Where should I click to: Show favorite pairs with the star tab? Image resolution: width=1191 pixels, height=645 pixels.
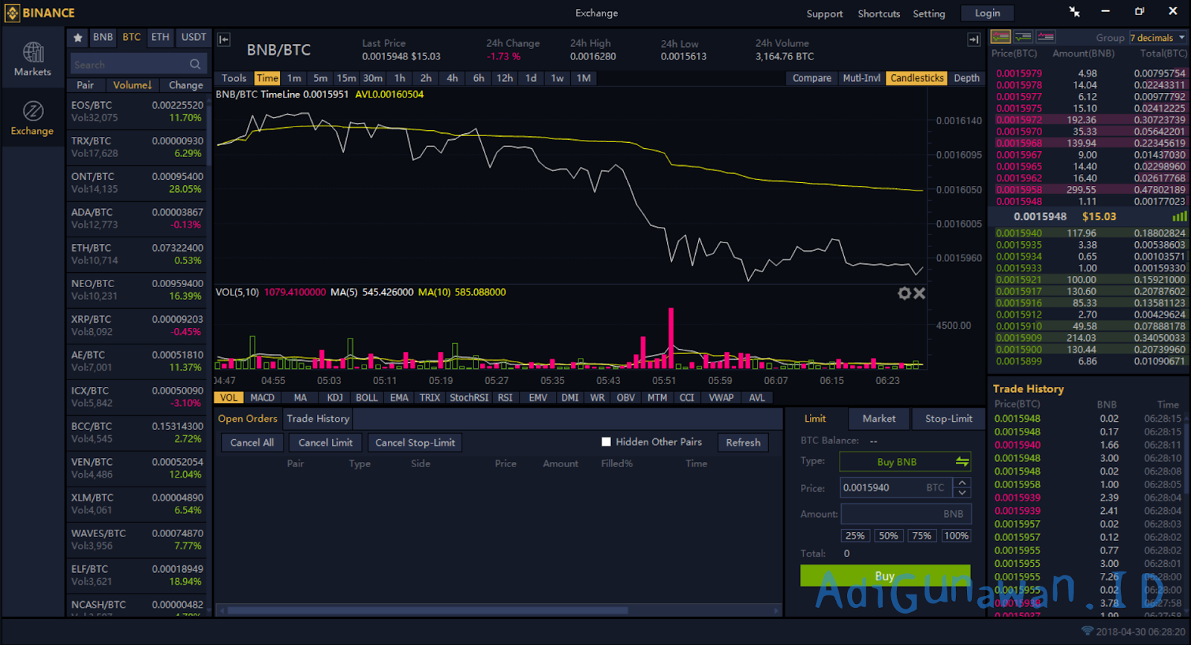[x=78, y=37]
